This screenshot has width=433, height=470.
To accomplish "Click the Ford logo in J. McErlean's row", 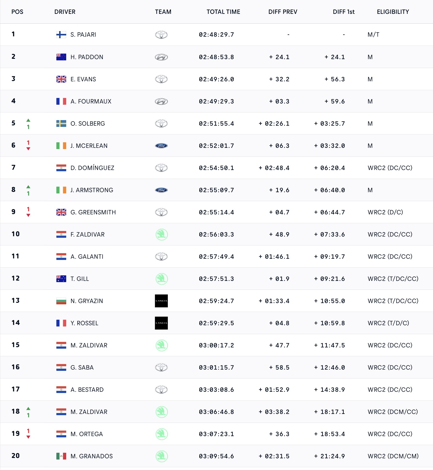I will 161,146.
